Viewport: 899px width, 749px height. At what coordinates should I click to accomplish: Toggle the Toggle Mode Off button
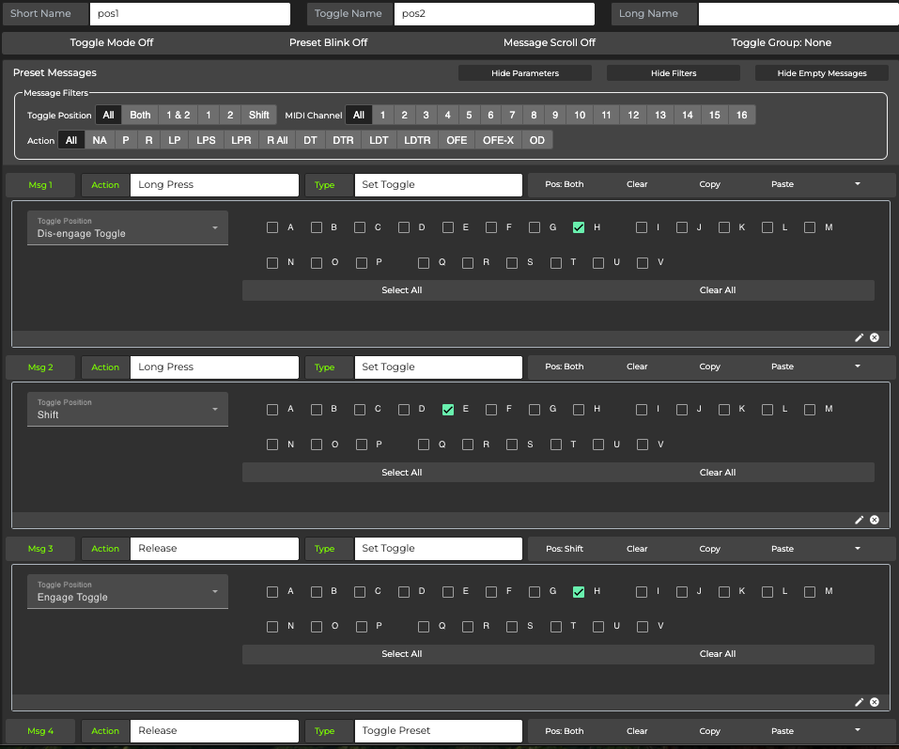[x=112, y=42]
